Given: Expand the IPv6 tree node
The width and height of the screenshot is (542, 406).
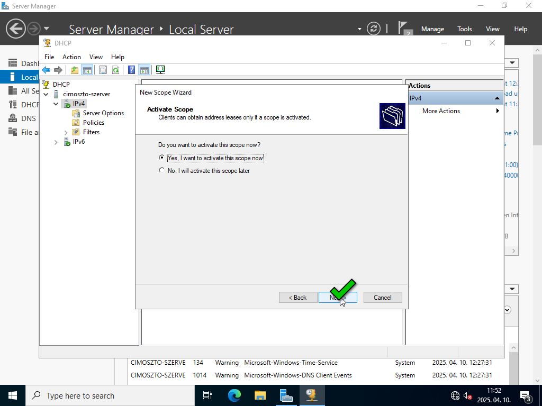Looking at the screenshot, I should [x=56, y=142].
